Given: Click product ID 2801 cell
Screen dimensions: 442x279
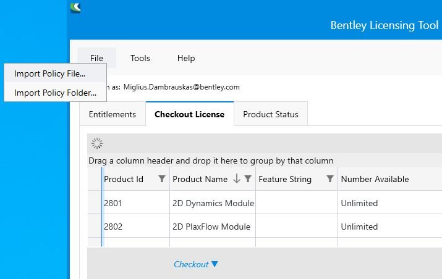Looking at the screenshot, I should click(x=114, y=203).
